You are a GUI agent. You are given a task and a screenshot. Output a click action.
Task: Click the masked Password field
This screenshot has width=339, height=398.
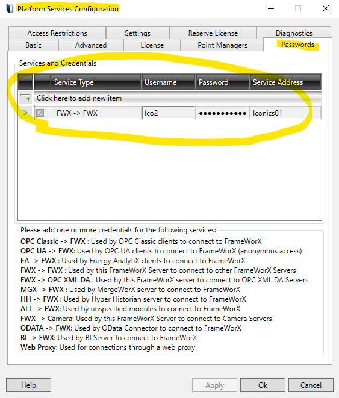(222, 113)
